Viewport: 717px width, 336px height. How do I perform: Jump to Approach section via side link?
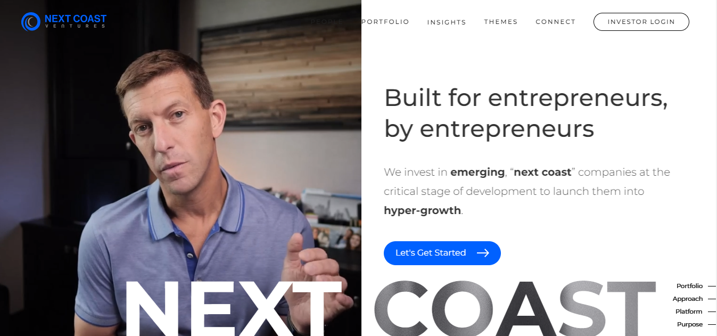(x=688, y=299)
